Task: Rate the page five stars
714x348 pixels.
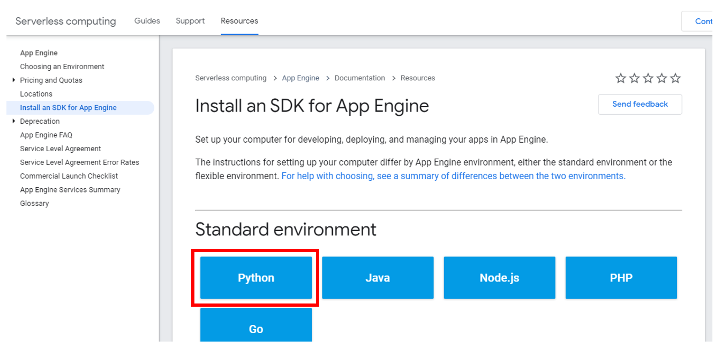Action: 675,78
